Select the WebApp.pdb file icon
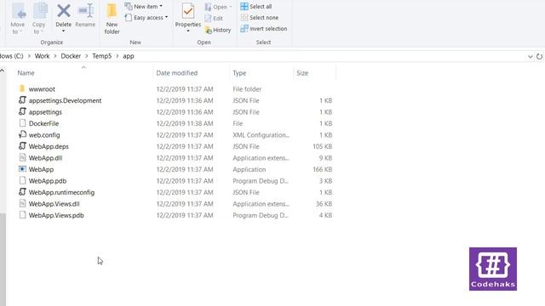The image size is (545, 306). point(22,180)
